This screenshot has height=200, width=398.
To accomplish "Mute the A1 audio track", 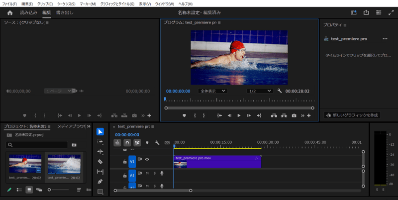I will [147, 173].
